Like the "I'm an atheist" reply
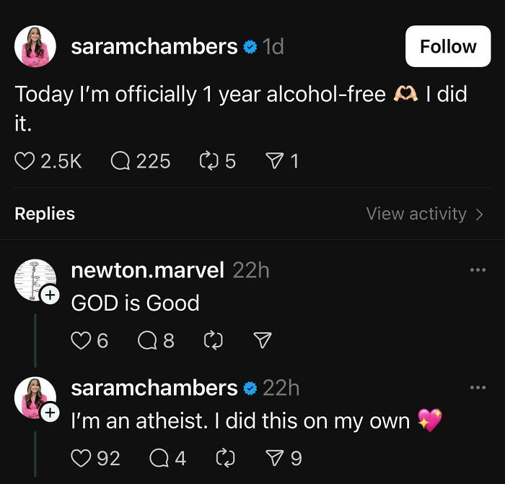Viewport: 505px width, 484px height. [x=82, y=457]
